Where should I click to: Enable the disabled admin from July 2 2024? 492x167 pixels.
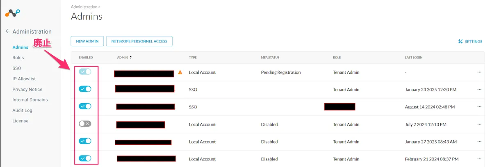pyautogui.click(x=85, y=124)
